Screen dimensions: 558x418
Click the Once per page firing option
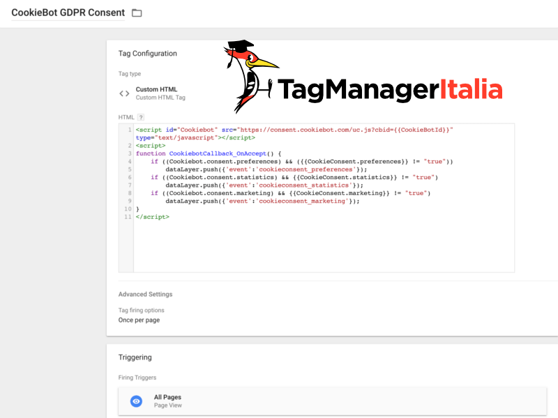139,320
